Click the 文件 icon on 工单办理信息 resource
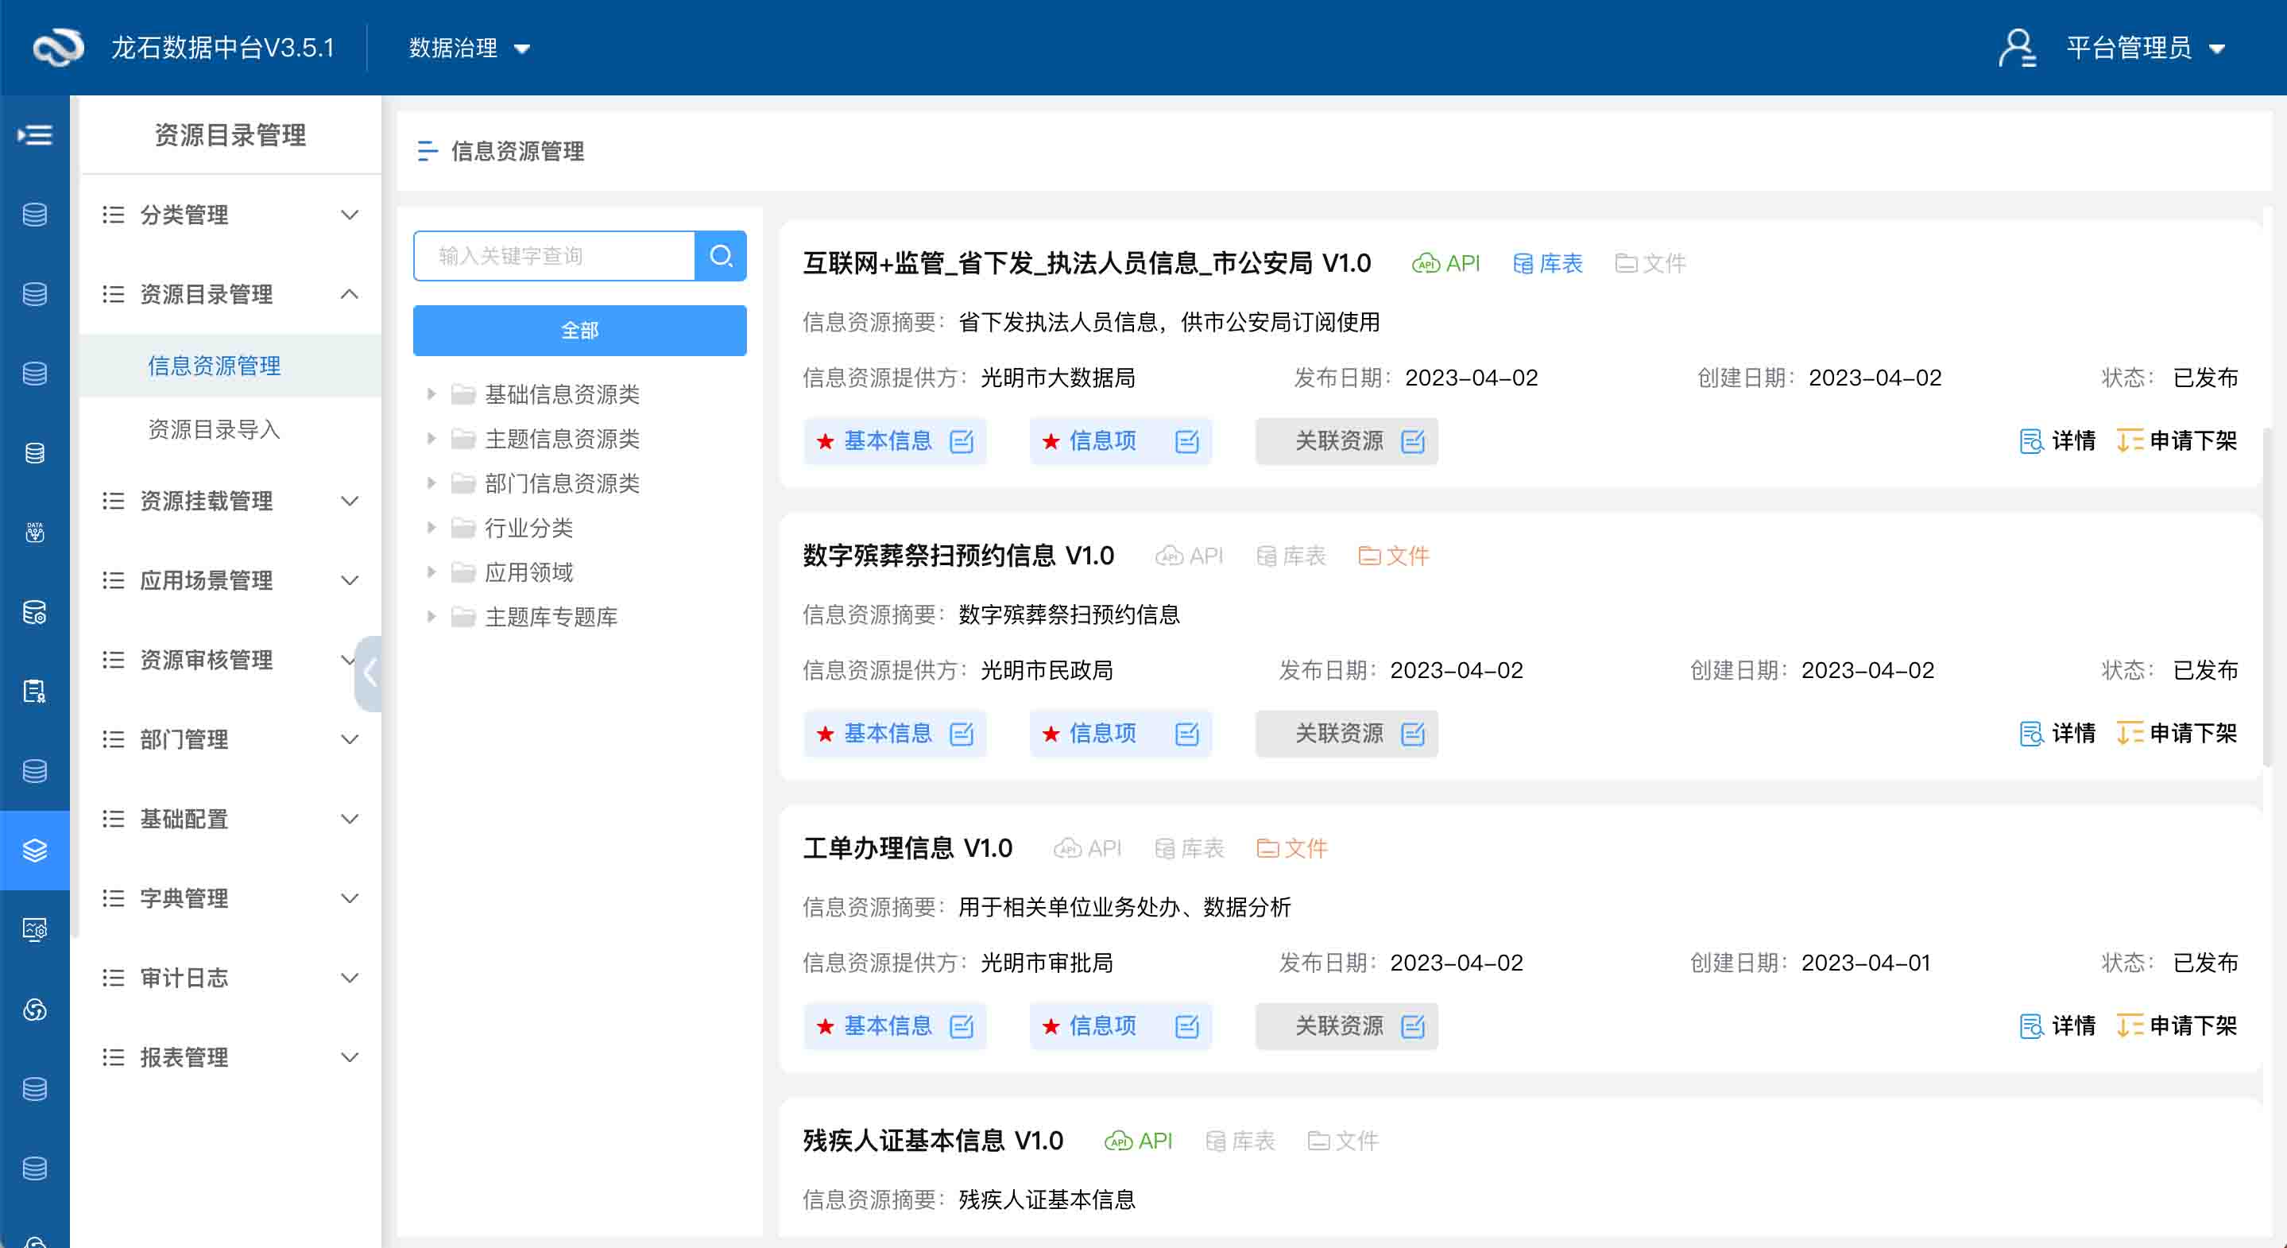The image size is (2287, 1248). point(1289,847)
